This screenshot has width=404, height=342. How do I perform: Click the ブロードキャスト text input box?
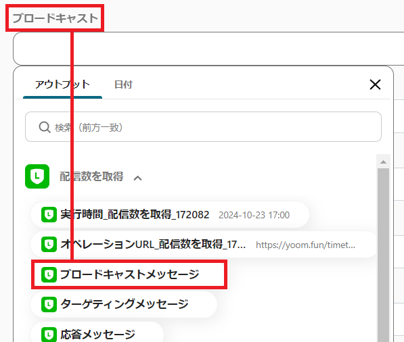(x=208, y=49)
